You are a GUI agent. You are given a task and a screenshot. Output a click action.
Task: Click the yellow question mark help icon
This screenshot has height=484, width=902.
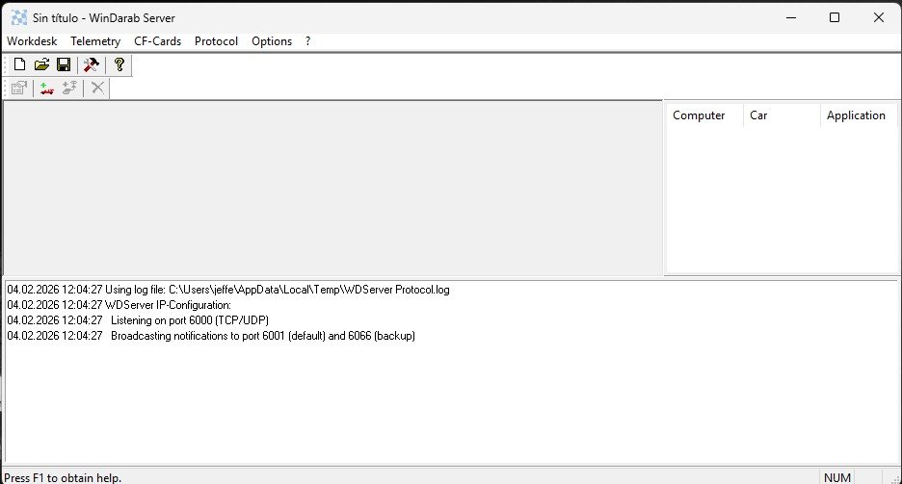[119, 64]
